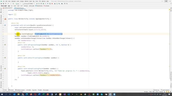Click the Back navigation arrow
The height and width of the screenshot is (96, 172).
pyautogui.click(x=8, y=3)
